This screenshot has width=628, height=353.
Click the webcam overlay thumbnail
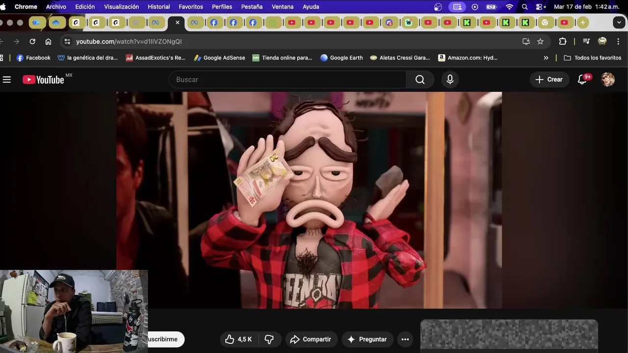[x=74, y=311]
